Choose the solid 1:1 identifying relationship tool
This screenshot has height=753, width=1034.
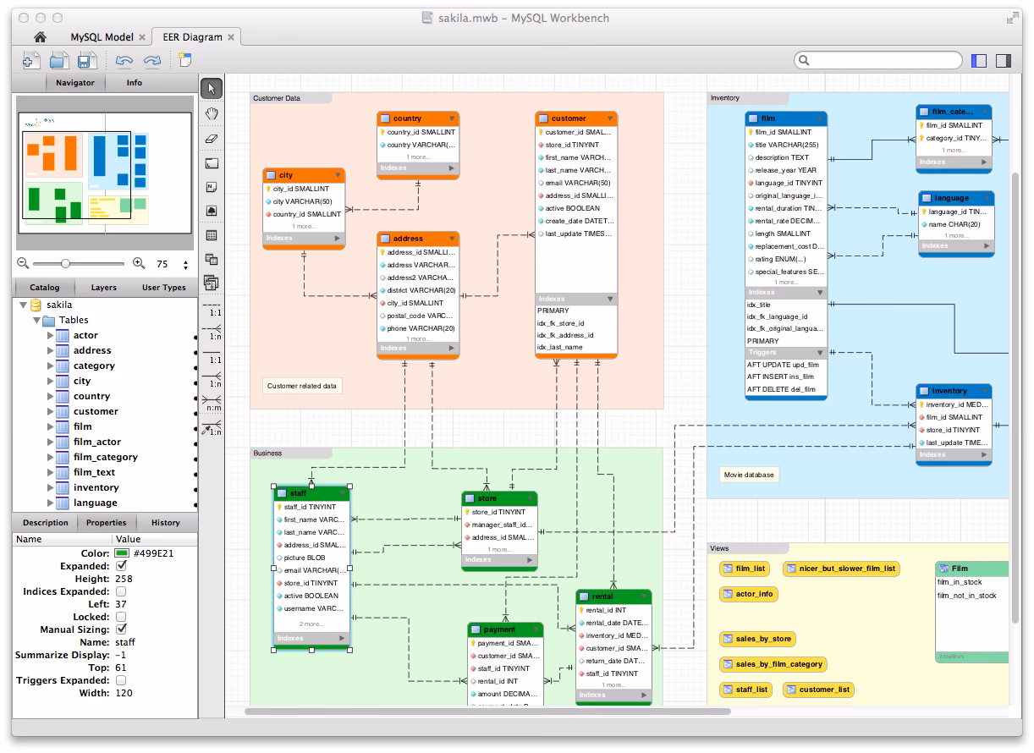tap(212, 356)
